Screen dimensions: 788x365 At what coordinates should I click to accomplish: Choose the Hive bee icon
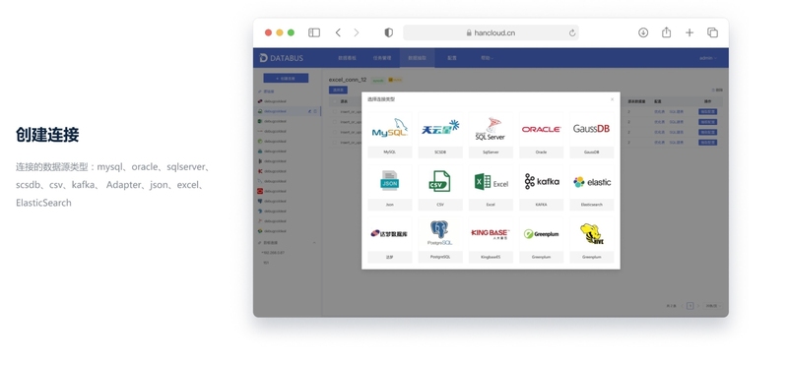pyautogui.click(x=592, y=234)
